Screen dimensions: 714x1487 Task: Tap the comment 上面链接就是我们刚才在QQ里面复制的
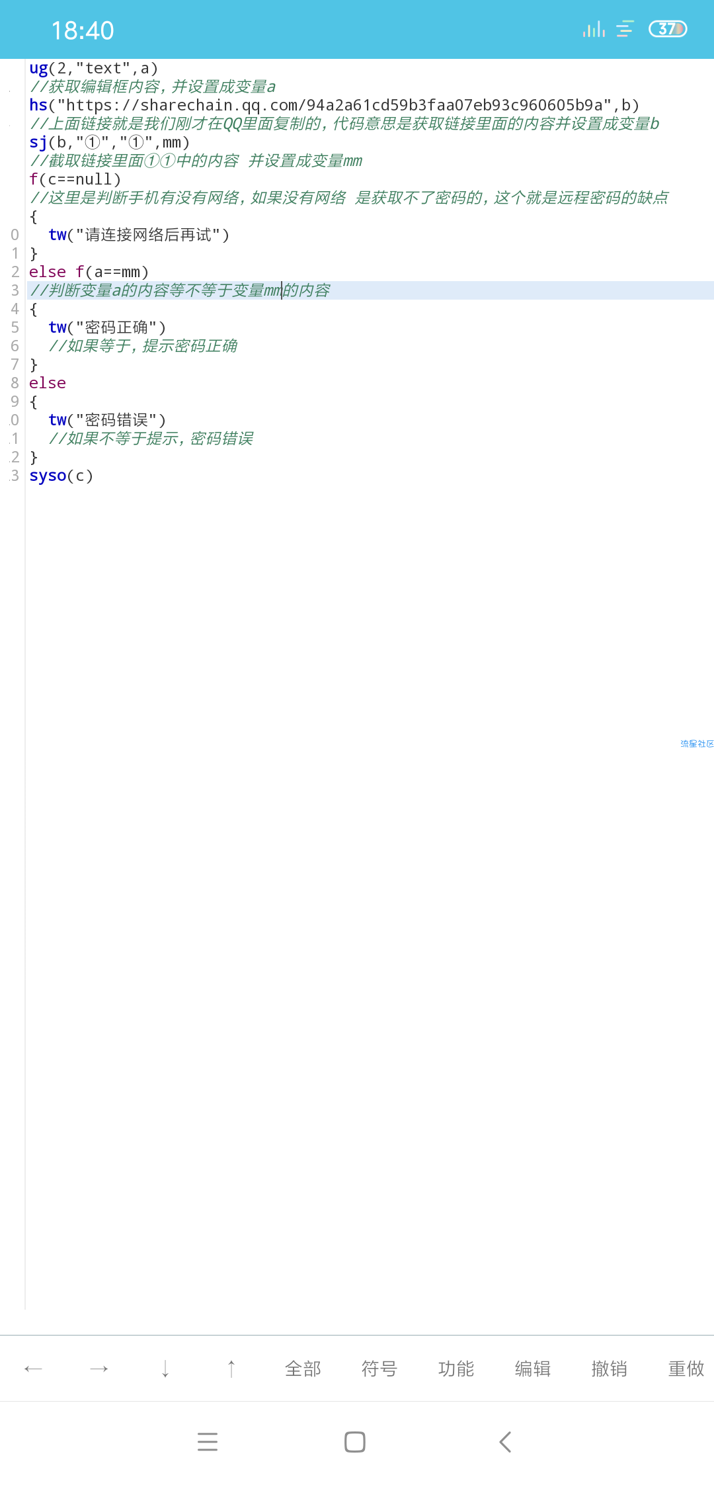[344, 124]
